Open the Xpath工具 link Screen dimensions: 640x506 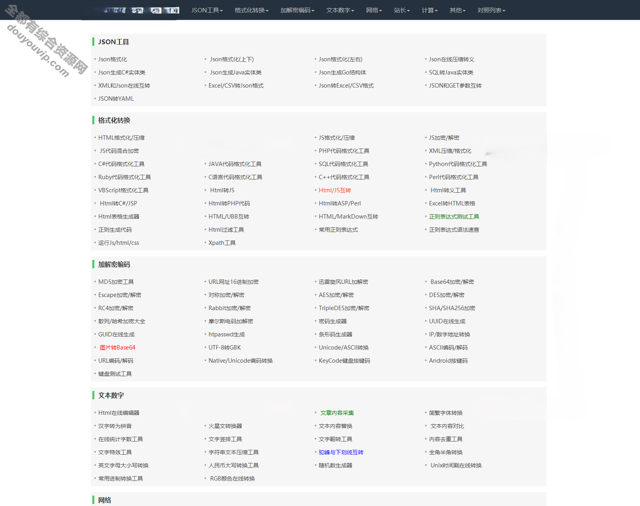222,243
